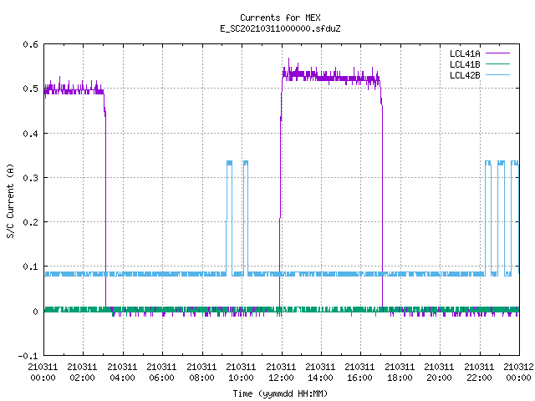Click the LCL41B legend label
The height and width of the screenshot is (401, 535).
(465, 64)
